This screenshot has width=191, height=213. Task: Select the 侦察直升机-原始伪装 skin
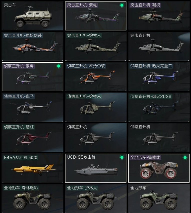click(96, 77)
